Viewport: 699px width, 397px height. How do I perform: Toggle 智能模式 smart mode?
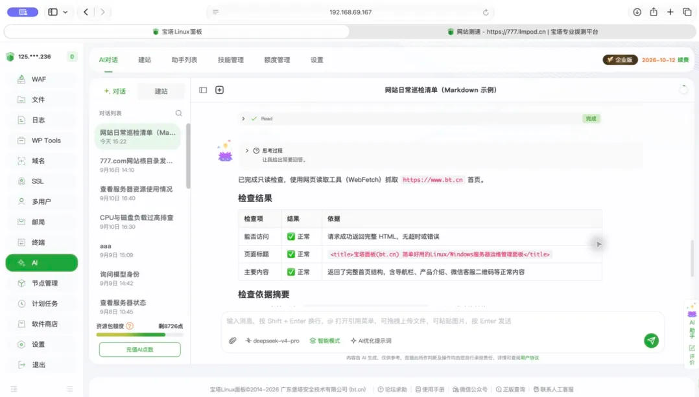pyautogui.click(x=324, y=341)
